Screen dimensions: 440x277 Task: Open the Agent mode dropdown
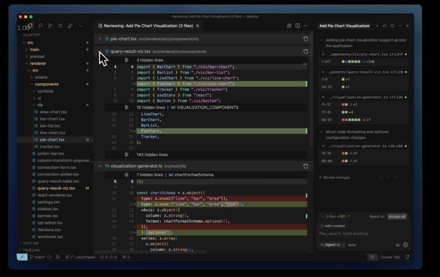(x=332, y=245)
